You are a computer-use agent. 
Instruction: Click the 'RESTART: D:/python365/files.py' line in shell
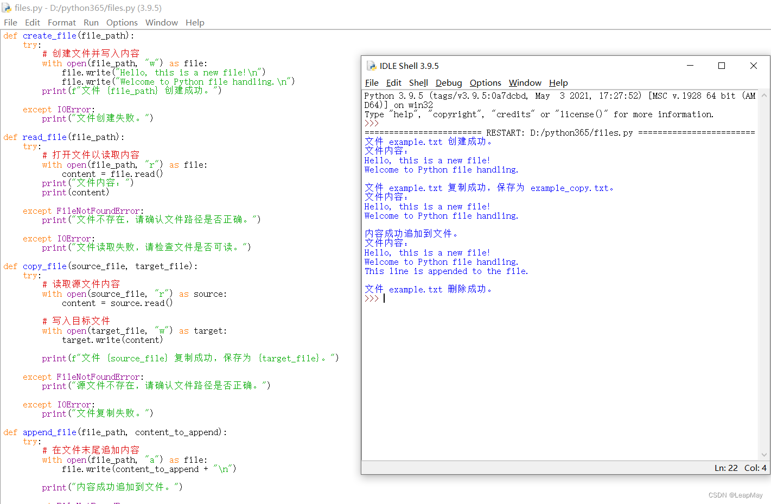click(560, 133)
